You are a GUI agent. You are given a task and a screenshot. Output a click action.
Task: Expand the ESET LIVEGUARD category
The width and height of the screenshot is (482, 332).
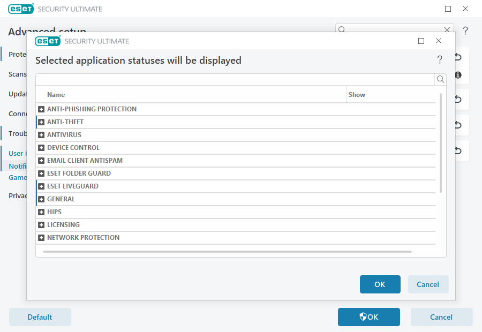pyautogui.click(x=41, y=186)
